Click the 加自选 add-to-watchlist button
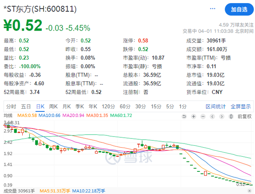The width and height of the screenshot is (255, 194). tap(239, 10)
